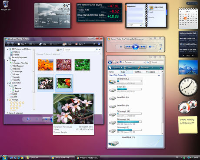Click Help icon in Photo Gallery toolbar
The width and height of the screenshot is (200, 160).
(99, 44)
